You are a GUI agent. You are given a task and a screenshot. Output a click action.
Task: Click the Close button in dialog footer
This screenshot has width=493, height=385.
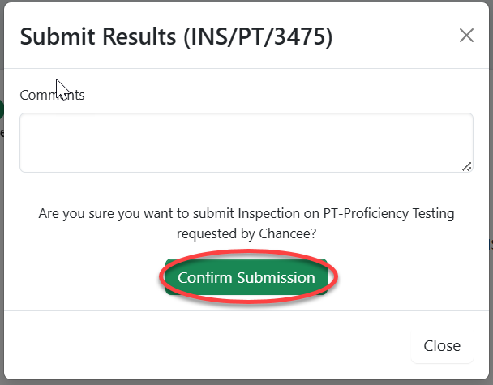[442, 346]
